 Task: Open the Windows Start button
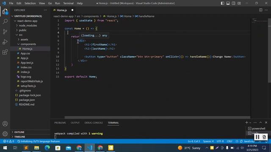5,148
